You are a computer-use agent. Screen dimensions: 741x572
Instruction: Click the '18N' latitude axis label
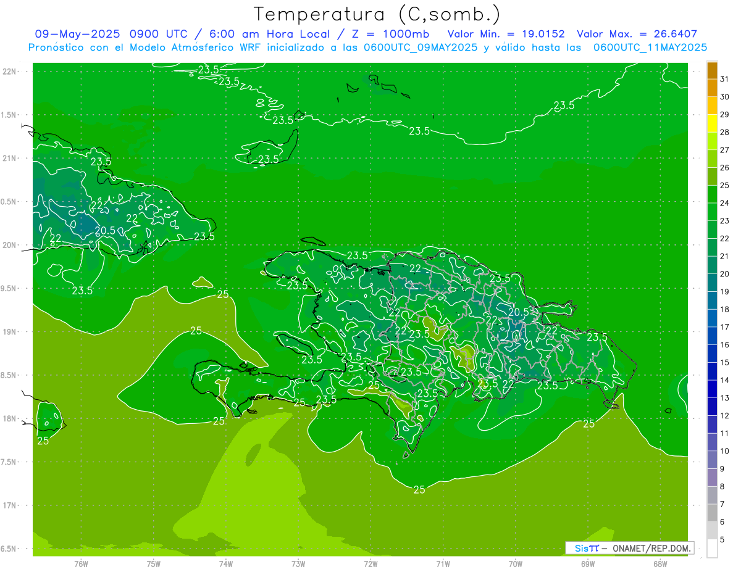tap(10, 418)
